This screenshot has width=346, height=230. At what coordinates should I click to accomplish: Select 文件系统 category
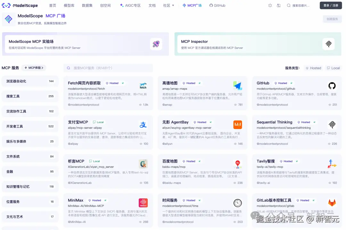pyautogui.click(x=30, y=157)
